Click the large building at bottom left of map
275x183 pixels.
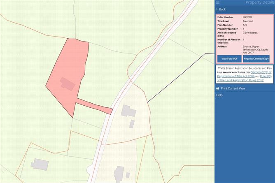click(x=40, y=164)
